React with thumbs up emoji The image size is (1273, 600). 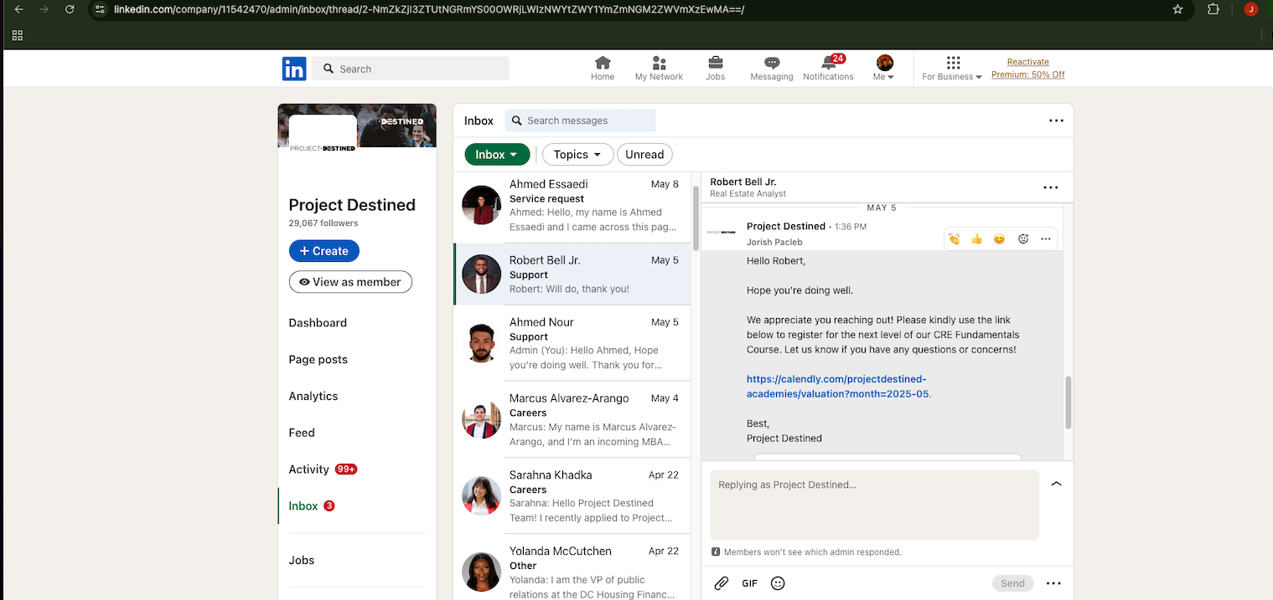(x=977, y=238)
